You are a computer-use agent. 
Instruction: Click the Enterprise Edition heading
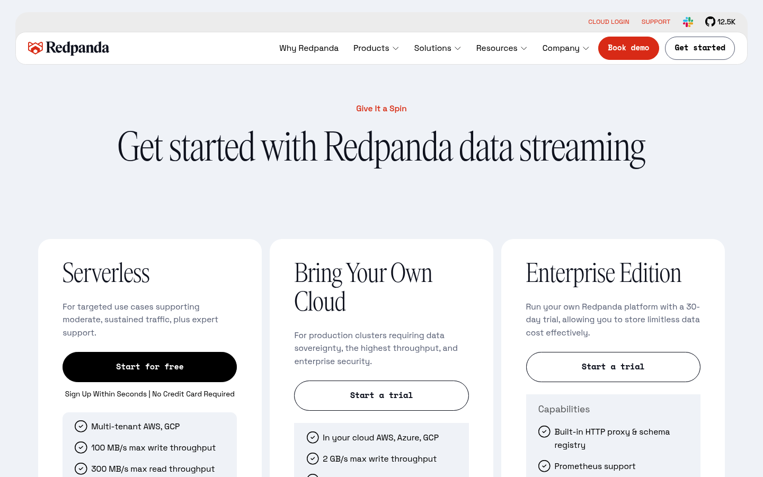coord(604,273)
